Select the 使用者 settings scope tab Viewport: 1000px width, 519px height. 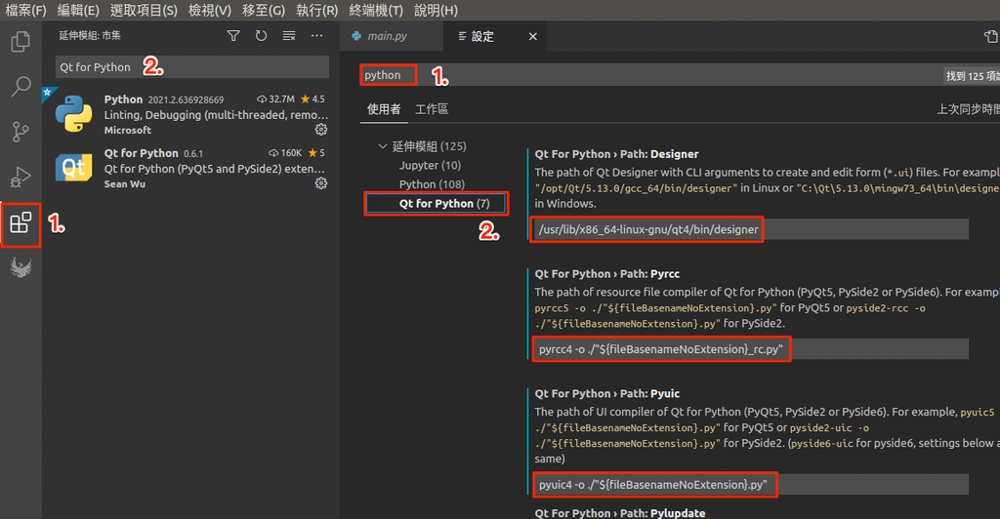coord(383,109)
